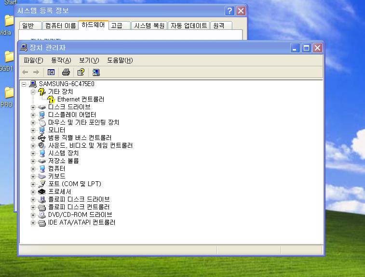Viewport: 365px width, 277px height.
Task: Select the 저장소 볼륨 tree label
Action: coord(63,161)
